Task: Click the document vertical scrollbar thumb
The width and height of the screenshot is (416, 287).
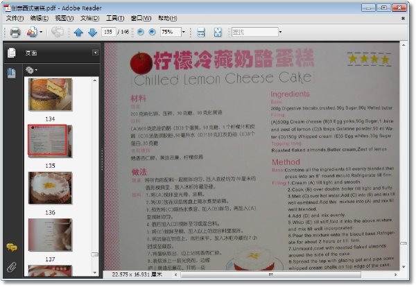Action: pos(404,243)
